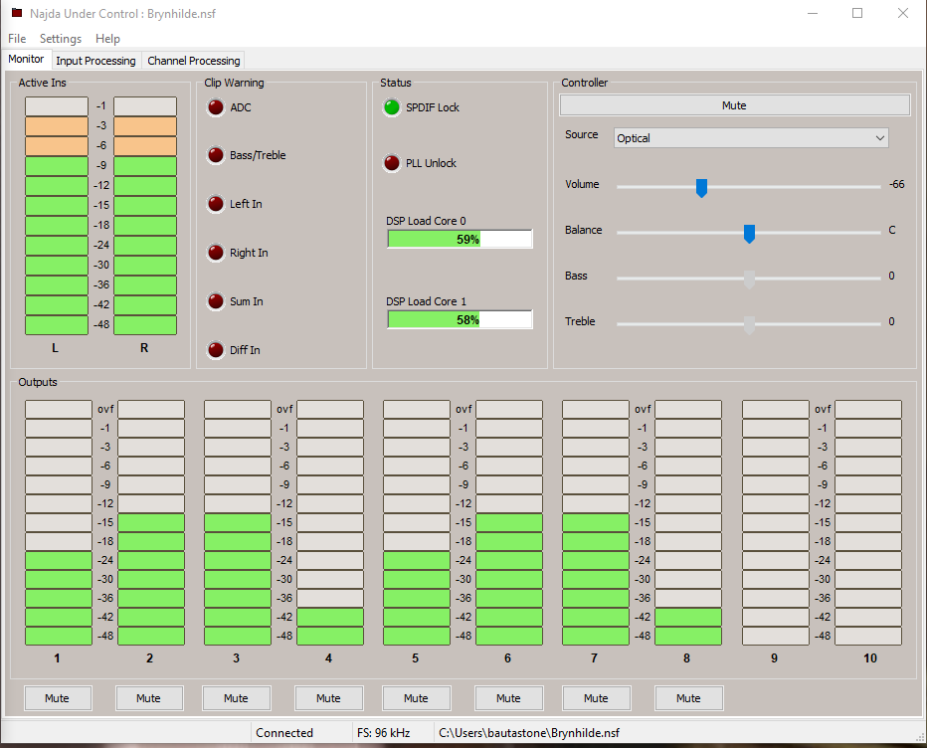Mute output channel 4
Viewport: 927px width, 748px height.
point(328,698)
